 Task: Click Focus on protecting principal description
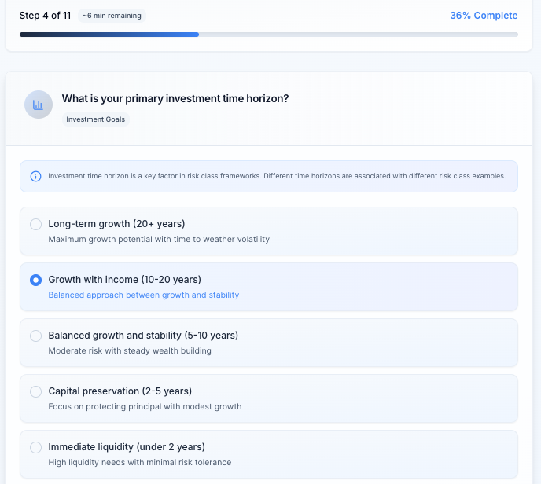tap(145, 406)
